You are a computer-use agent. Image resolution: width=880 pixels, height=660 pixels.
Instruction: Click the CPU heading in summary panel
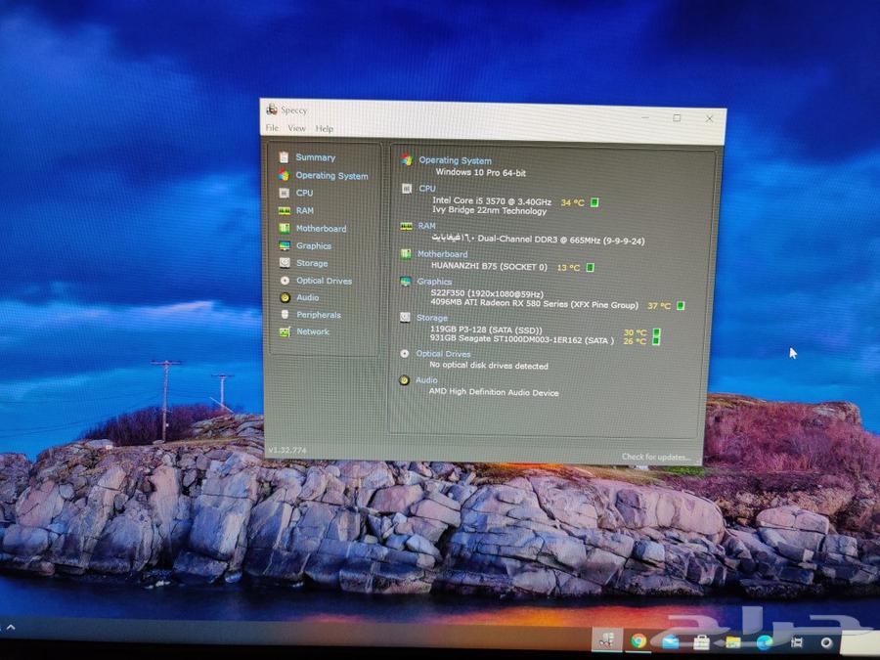(426, 189)
